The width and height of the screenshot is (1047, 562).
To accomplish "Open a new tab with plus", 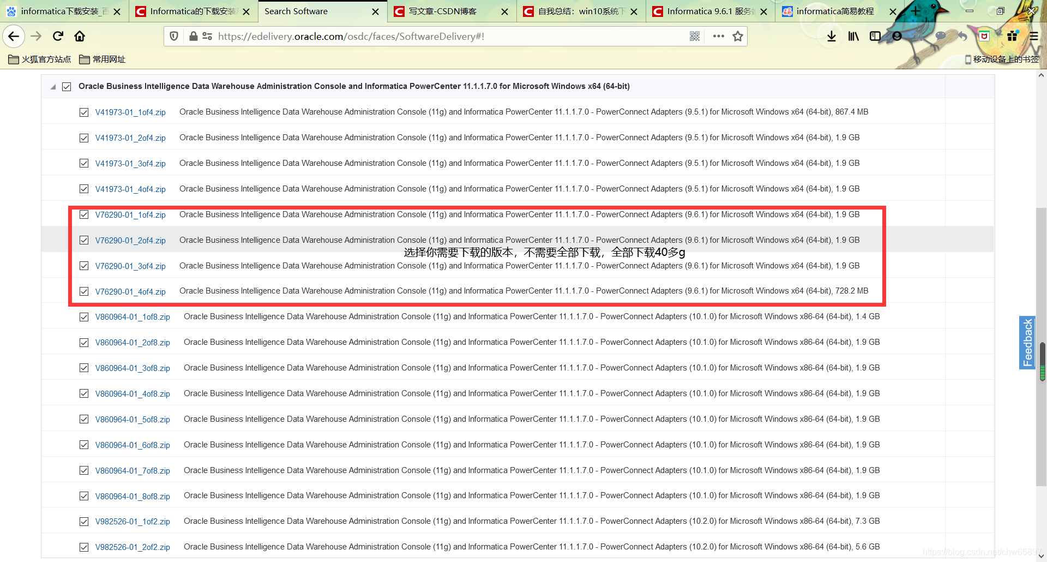I will [x=916, y=11].
